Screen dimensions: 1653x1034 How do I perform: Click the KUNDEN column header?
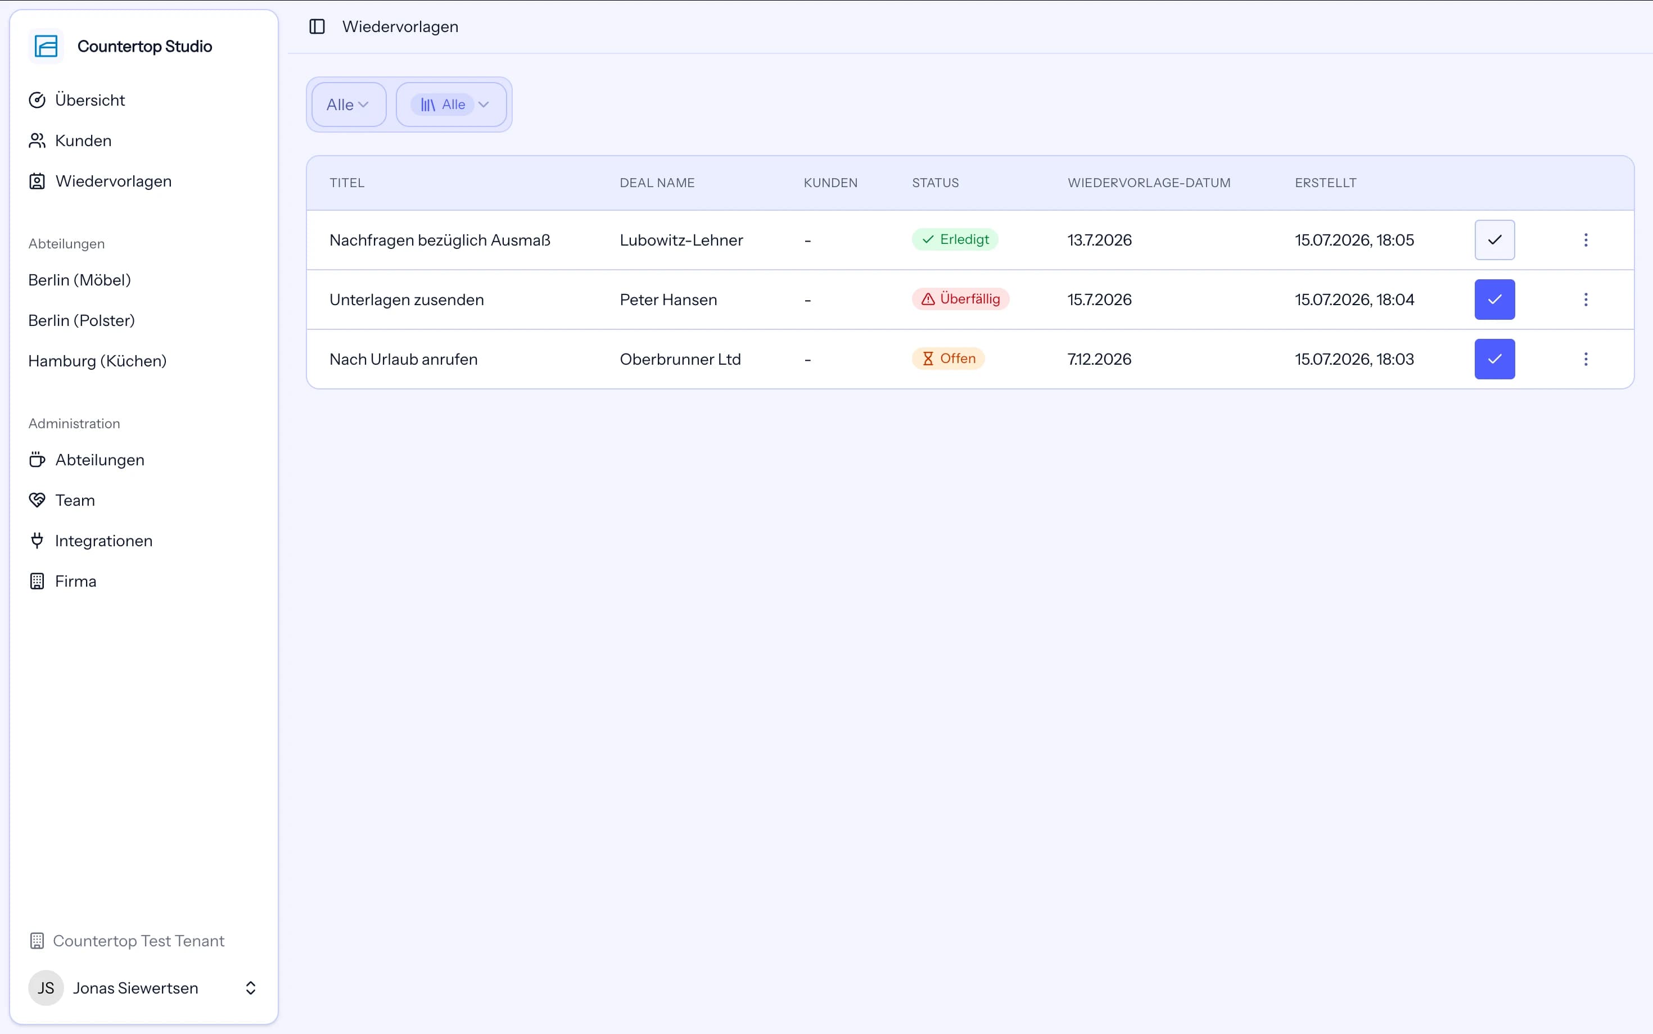pyautogui.click(x=830, y=183)
